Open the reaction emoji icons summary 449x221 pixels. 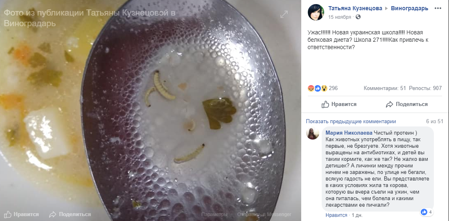click(318, 88)
